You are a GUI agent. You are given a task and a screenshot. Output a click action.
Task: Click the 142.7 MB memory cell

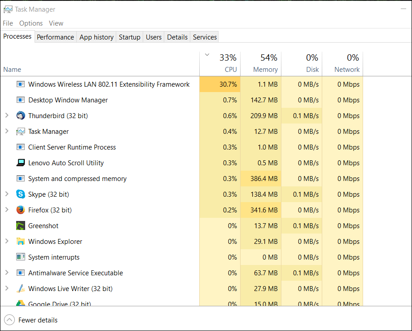pyautogui.click(x=261, y=100)
